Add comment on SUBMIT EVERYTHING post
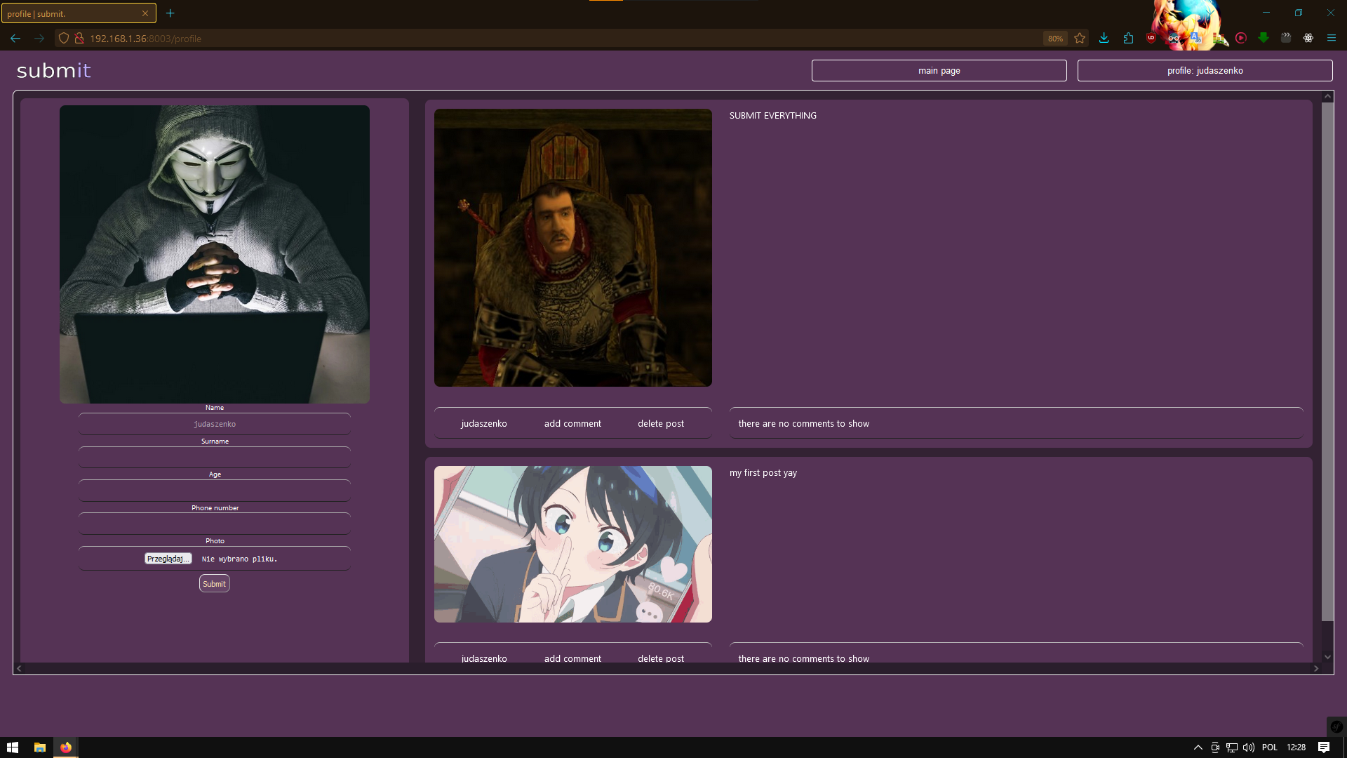The width and height of the screenshot is (1347, 758). [572, 424]
